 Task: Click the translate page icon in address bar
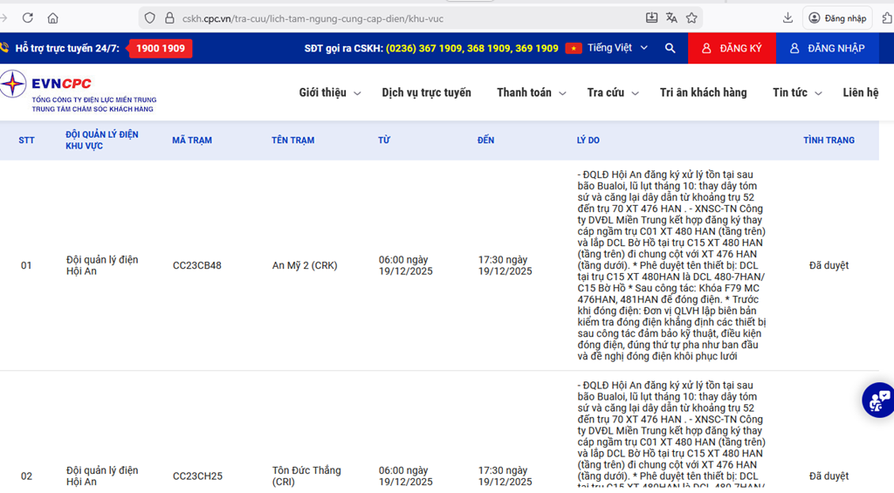671,18
